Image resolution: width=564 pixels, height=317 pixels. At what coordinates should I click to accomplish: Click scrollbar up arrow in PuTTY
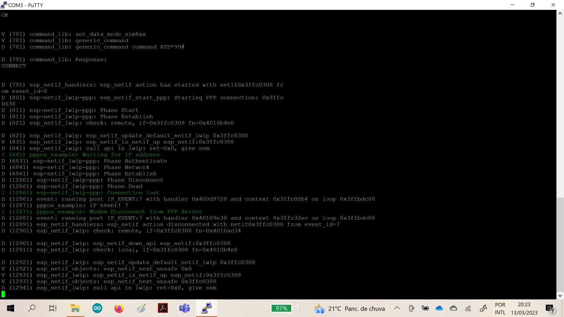(560, 13)
